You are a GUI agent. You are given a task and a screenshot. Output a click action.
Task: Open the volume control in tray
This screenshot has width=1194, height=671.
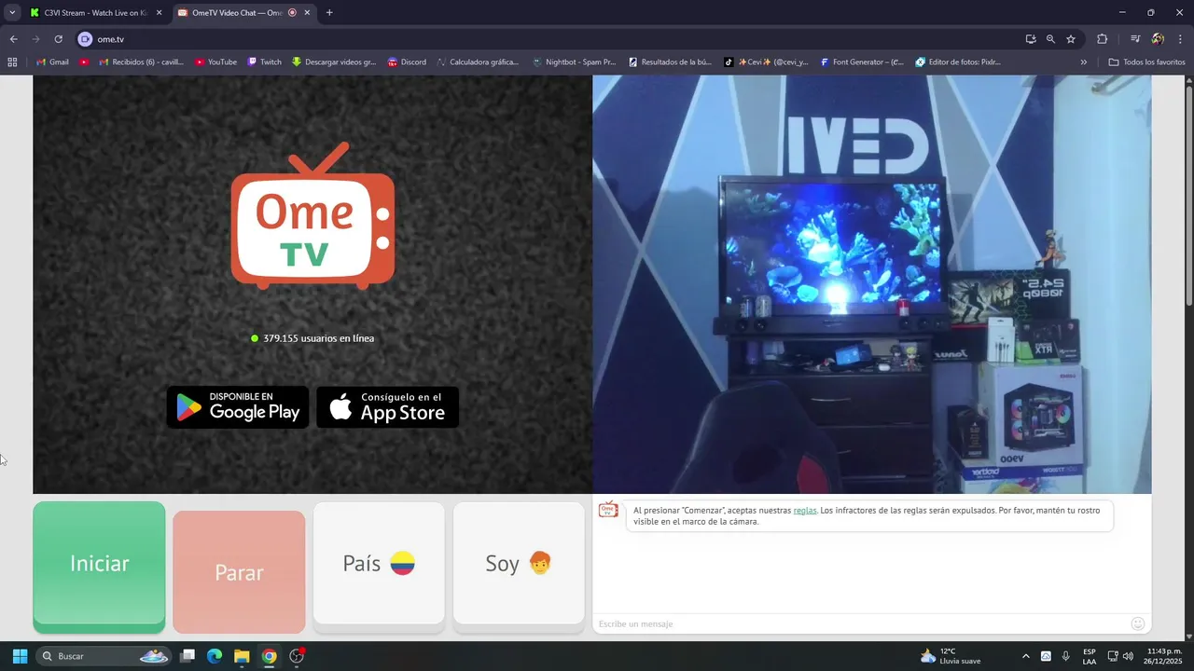pos(1128,656)
